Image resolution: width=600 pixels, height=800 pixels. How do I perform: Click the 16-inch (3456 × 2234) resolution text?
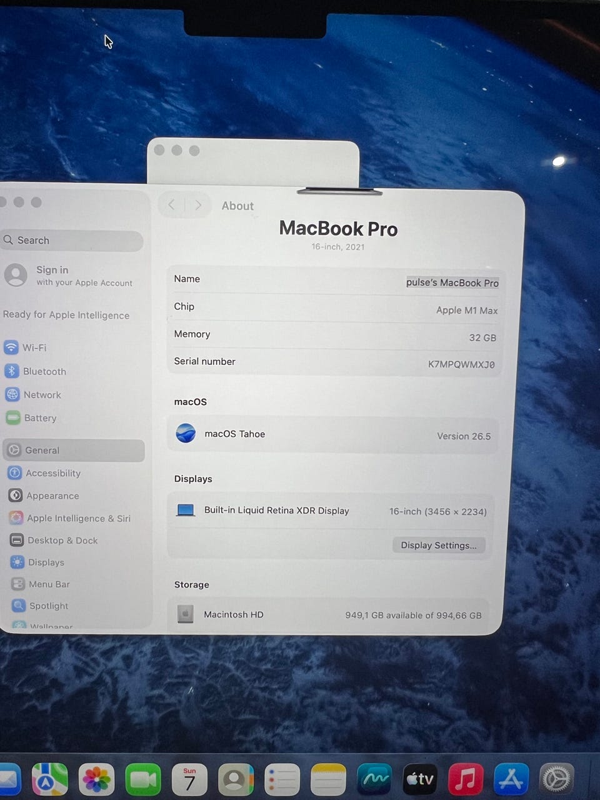pyautogui.click(x=438, y=511)
